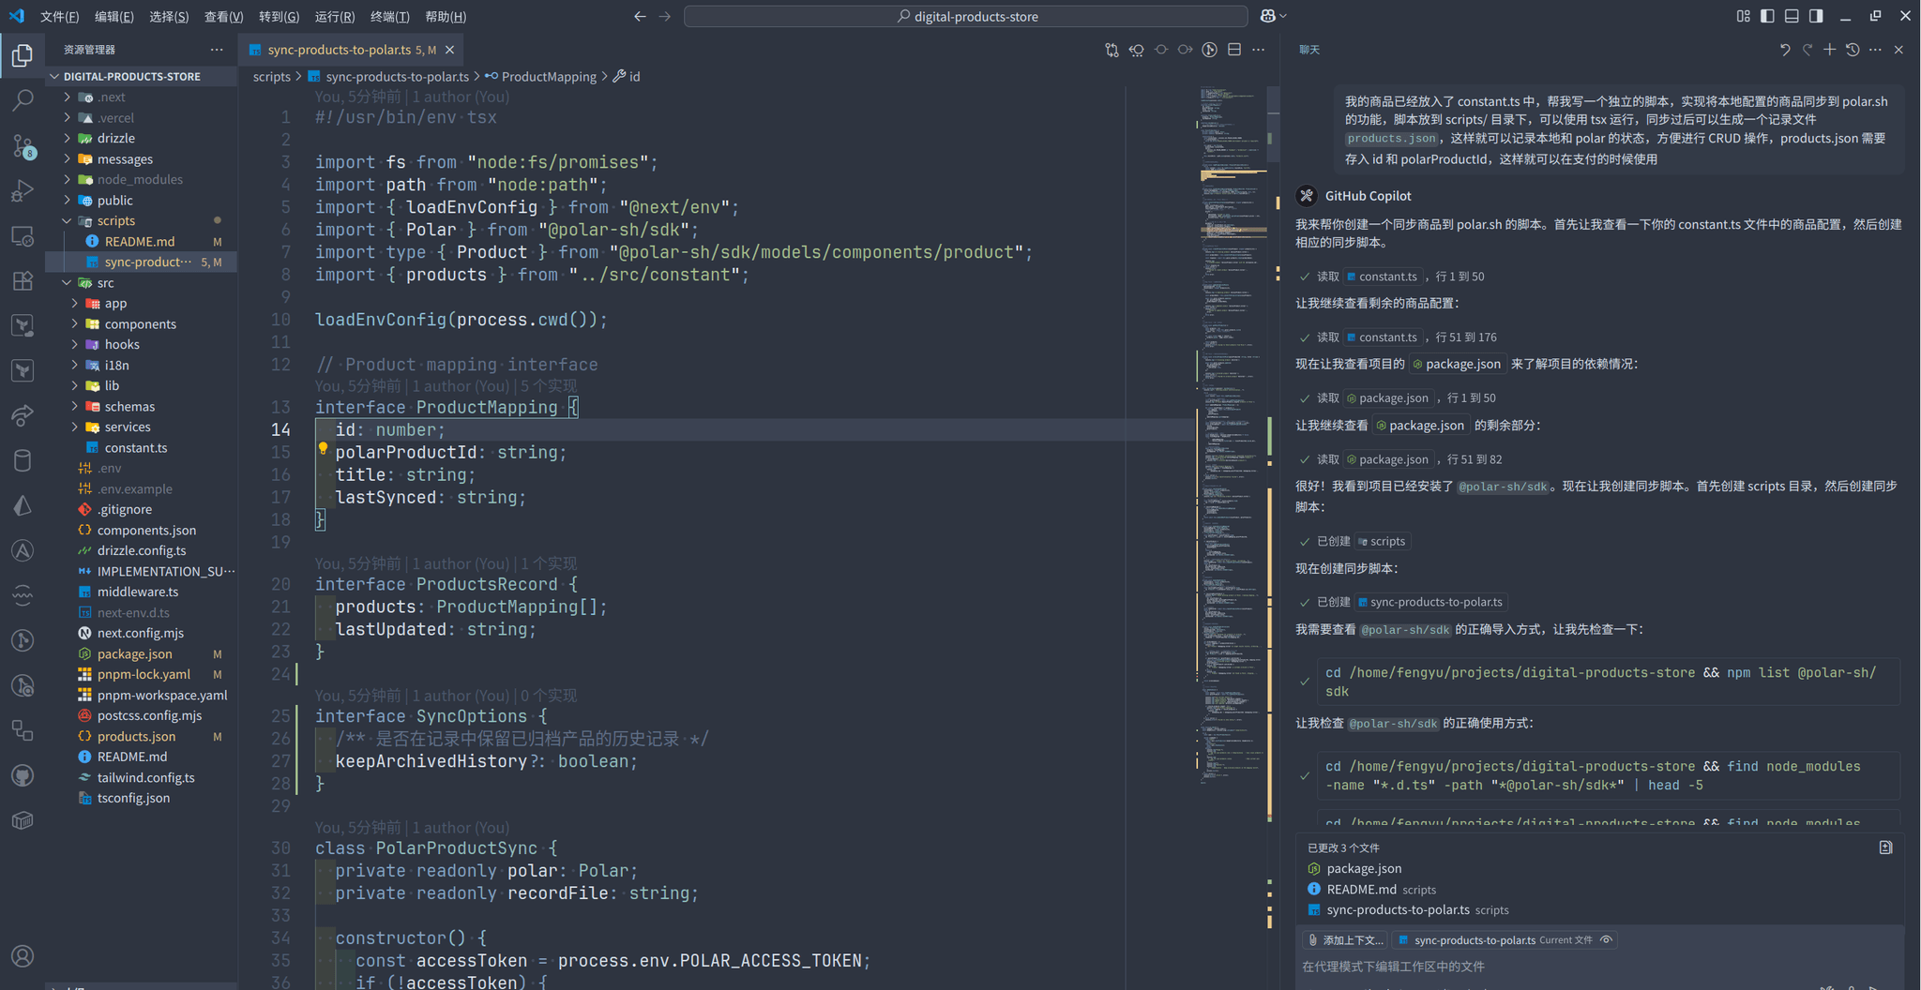
Task: Open package.json from changed files list
Action: tap(1364, 869)
